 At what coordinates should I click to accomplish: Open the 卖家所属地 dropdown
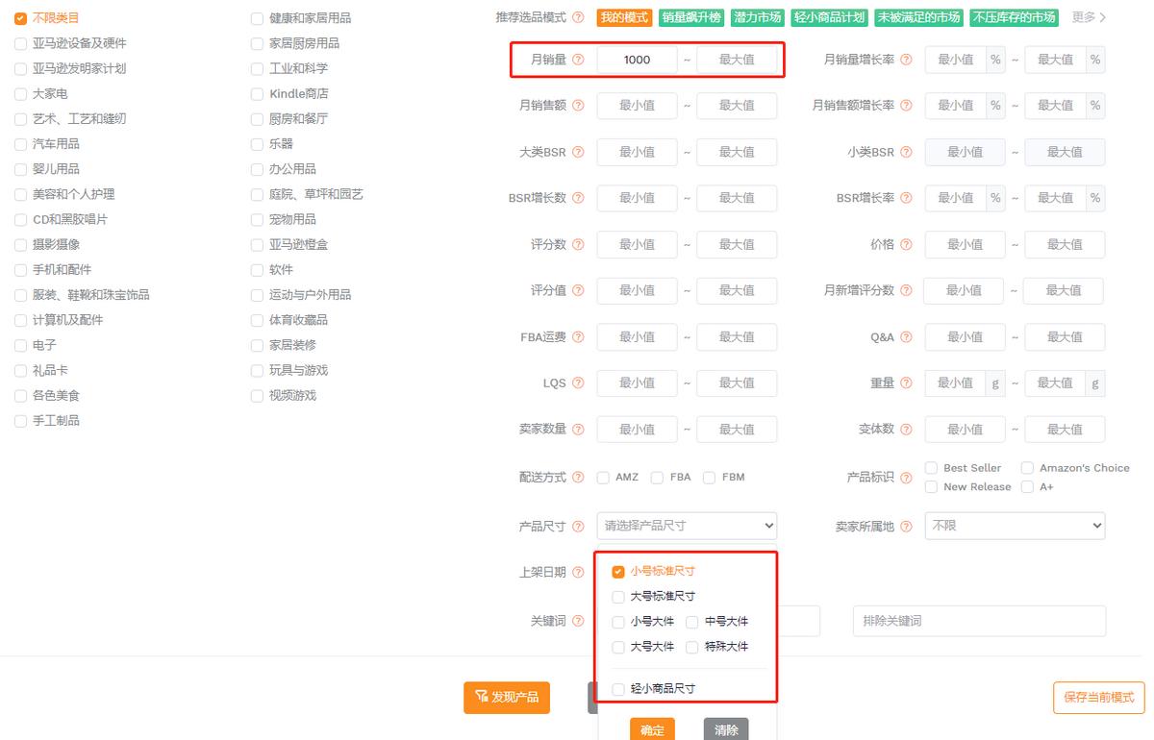coord(1015,526)
